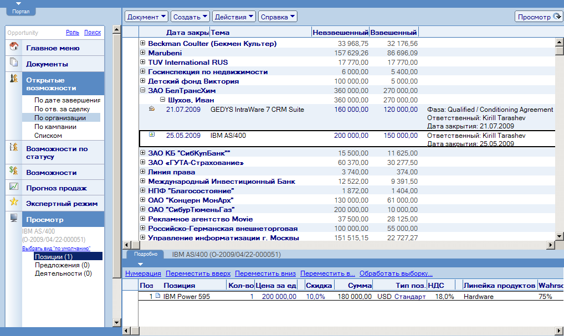Screen dimensions: 564x336
Task: Click the opportunity icon on GEDYS IntraWare row
Action: click(x=152, y=108)
